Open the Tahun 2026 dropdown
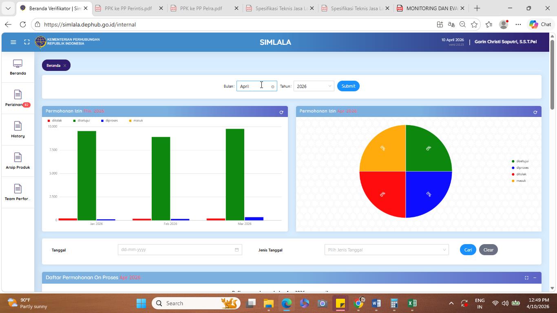This screenshot has height=313, width=557. (x=314, y=86)
